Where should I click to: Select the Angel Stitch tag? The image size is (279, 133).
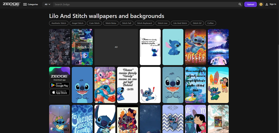pyautogui.click(x=78, y=23)
